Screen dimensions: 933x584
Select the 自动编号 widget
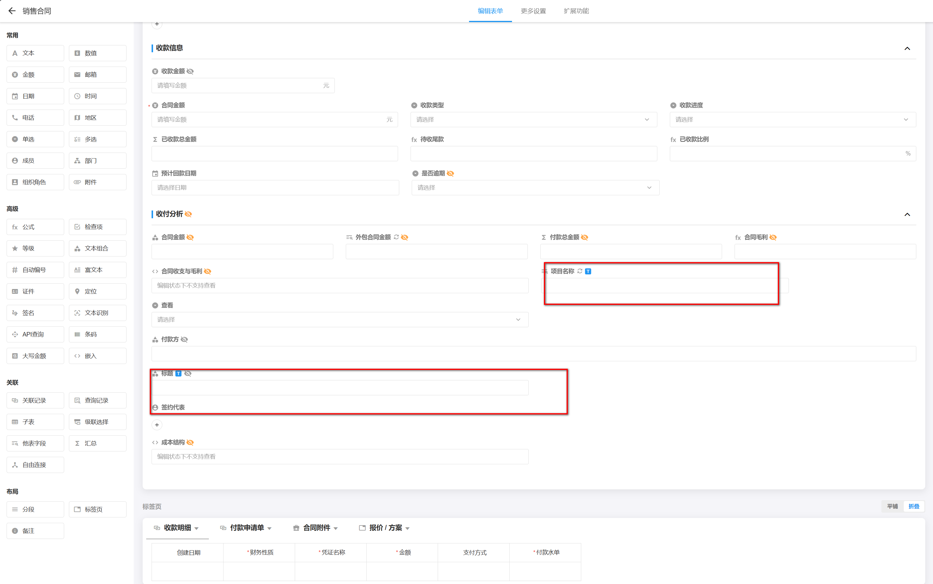click(x=35, y=270)
